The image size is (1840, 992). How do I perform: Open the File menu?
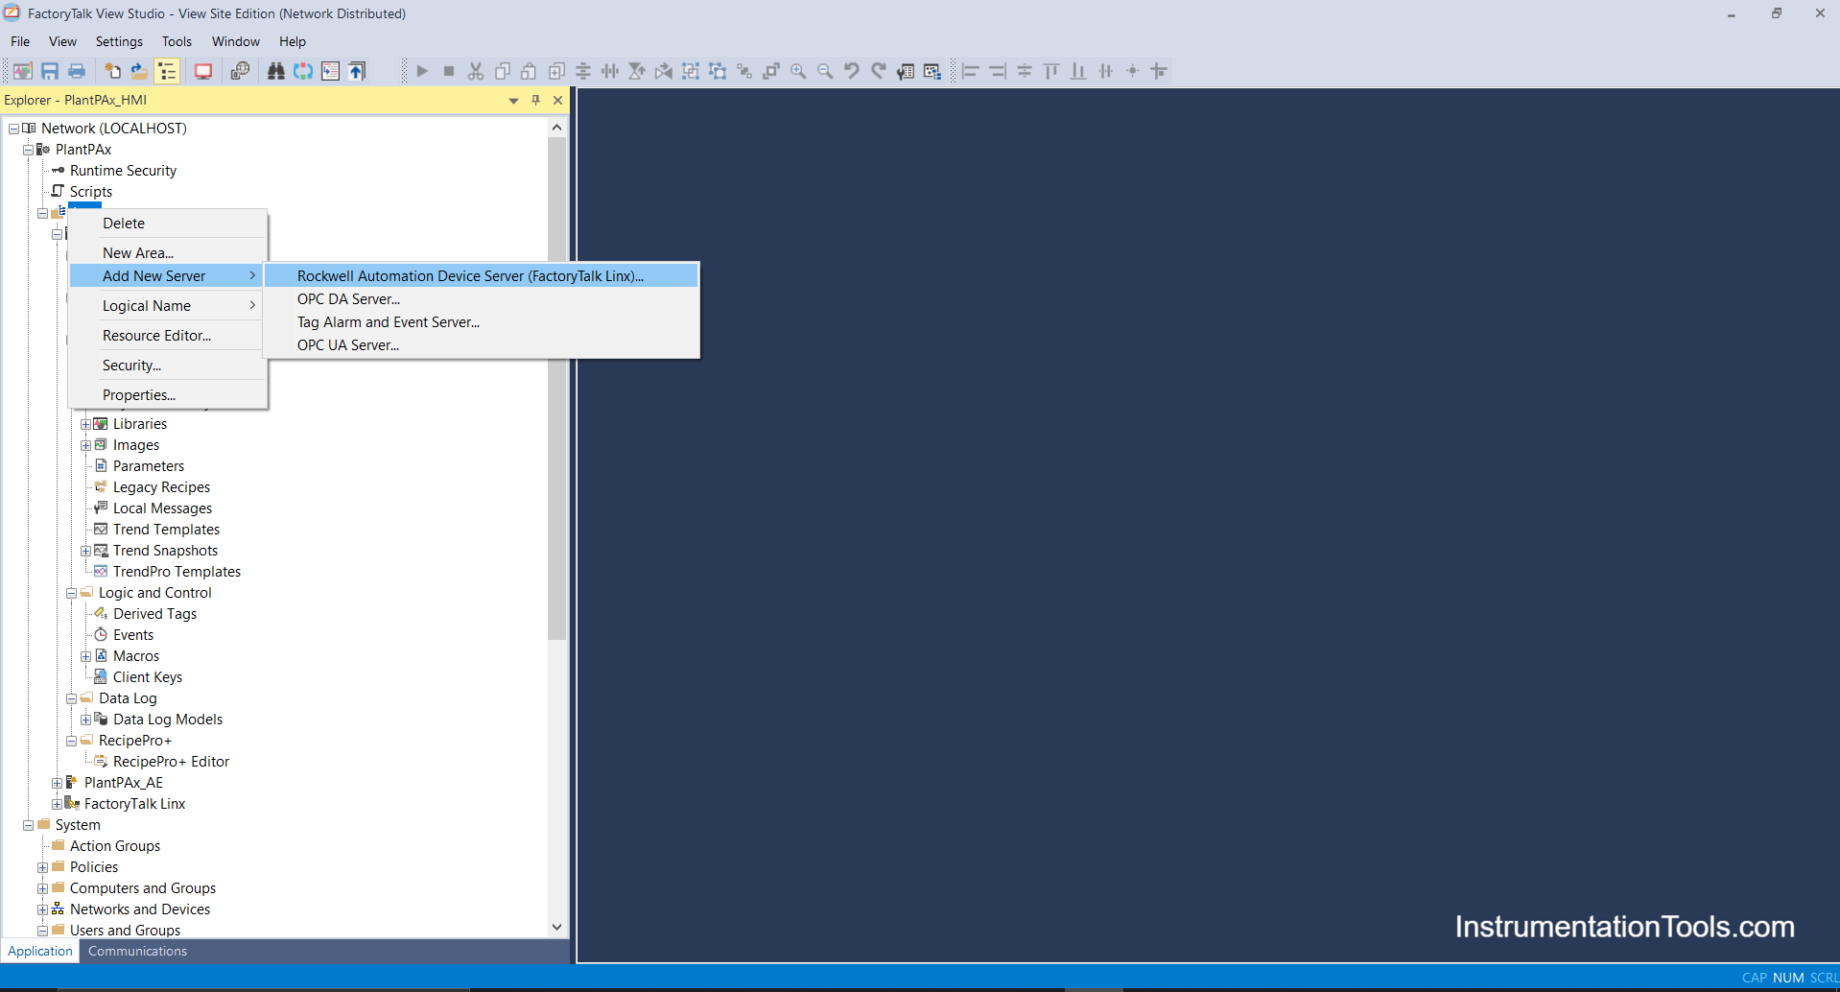pyautogui.click(x=20, y=41)
